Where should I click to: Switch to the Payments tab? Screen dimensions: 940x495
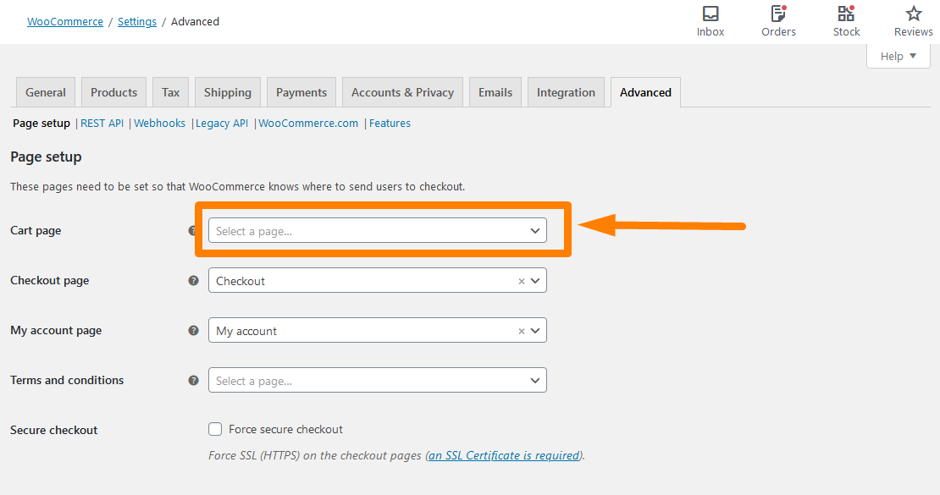(301, 92)
